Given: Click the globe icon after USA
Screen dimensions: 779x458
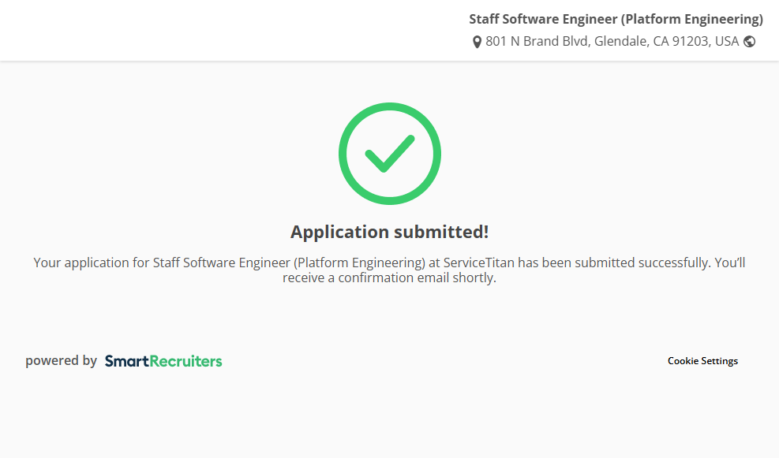Looking at the screenshot, I should (749, 42).
